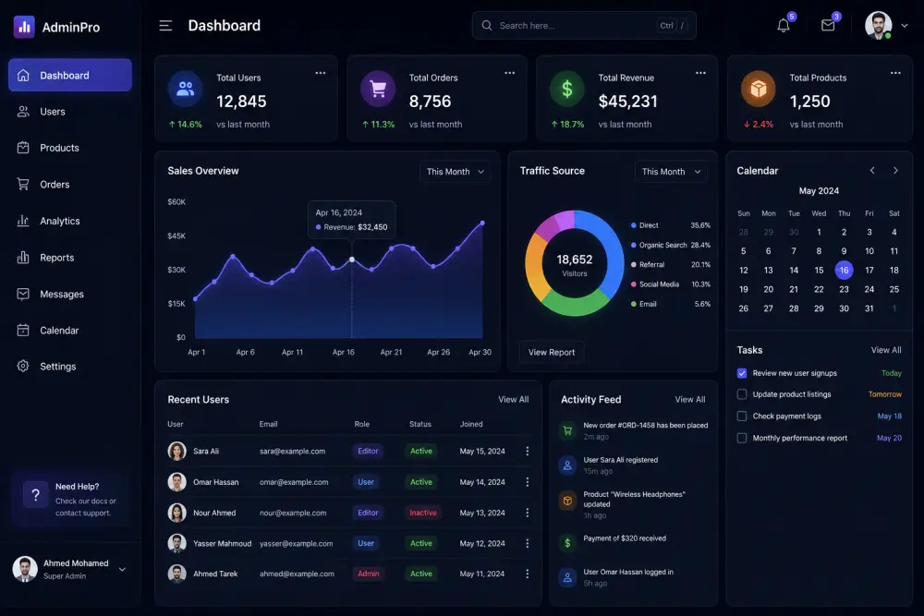924x616 pixels.
Task: Click the Total Products box icon
Action: click(x=759, y=89)
